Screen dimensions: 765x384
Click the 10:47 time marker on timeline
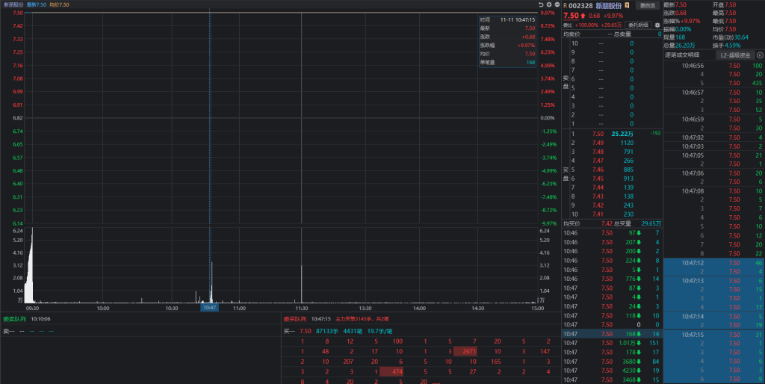(x=210, y=307)
